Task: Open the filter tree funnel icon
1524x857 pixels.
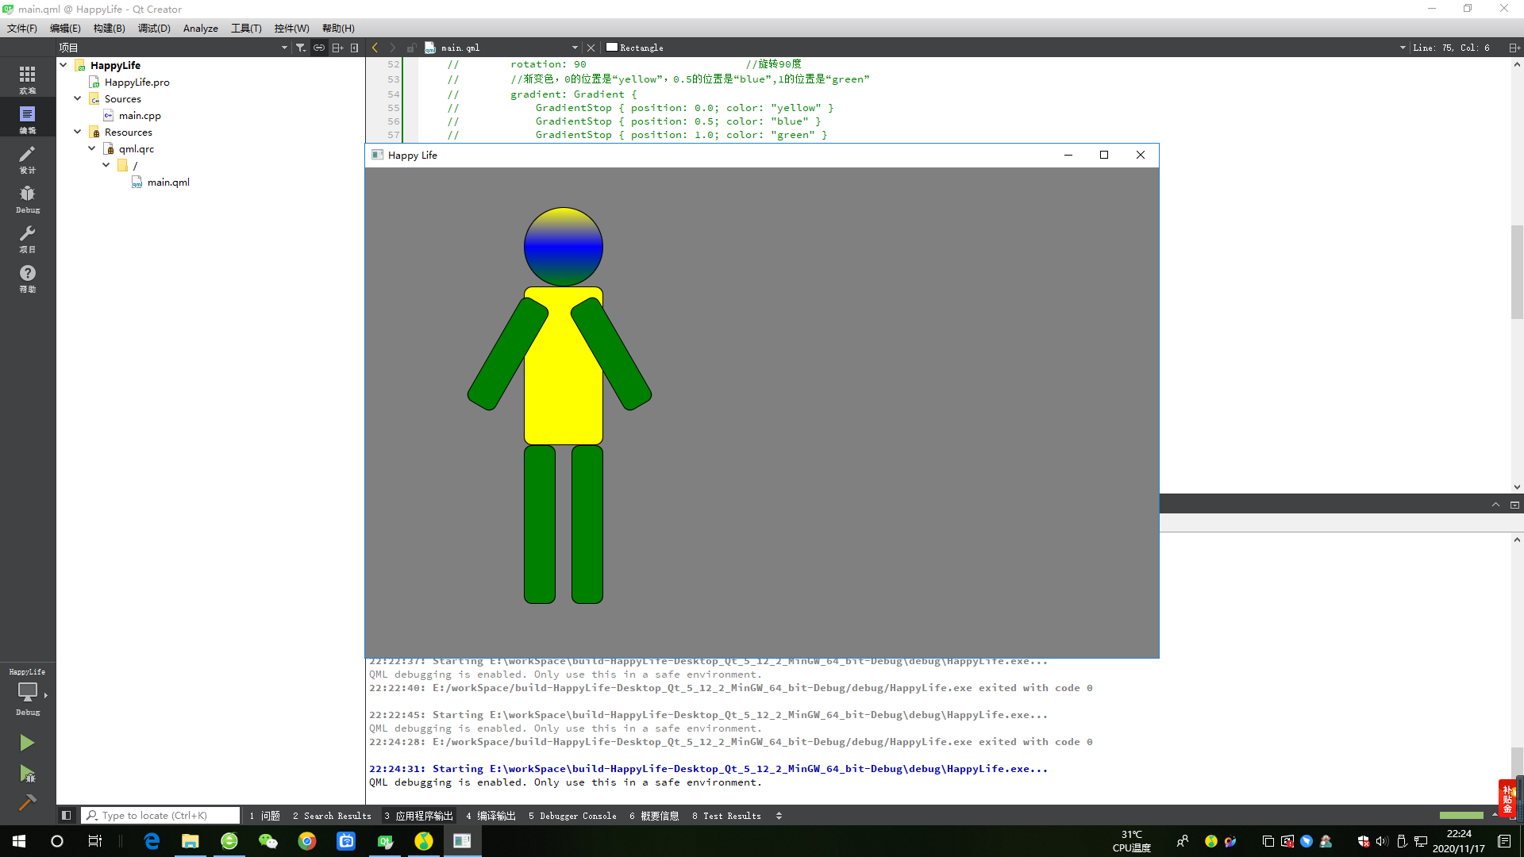Action: coord(301,48)
